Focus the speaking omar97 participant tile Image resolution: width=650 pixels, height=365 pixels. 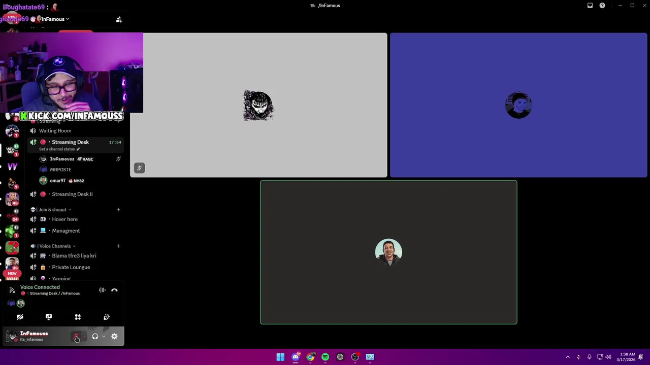click(388, 252)
